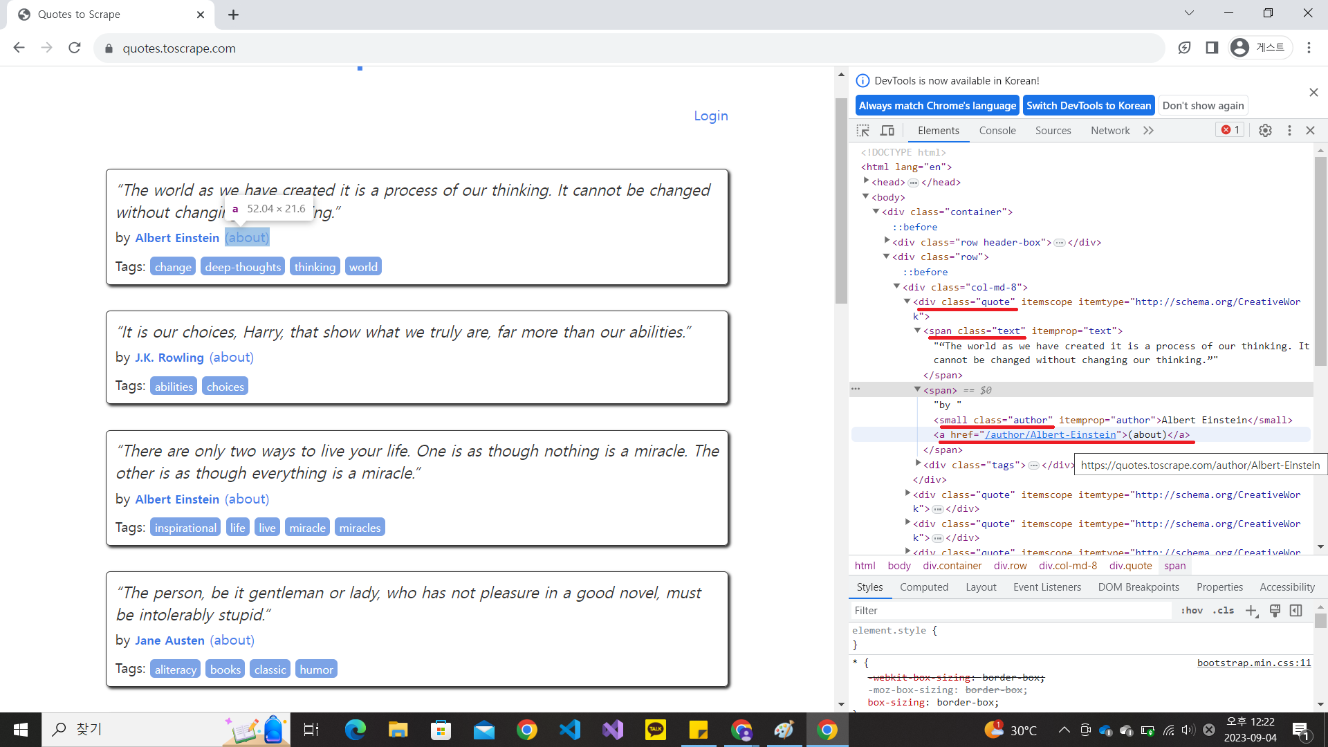1328x747 pixels.
Task: Click Switch DevTools to Korean button
Action: (x=1089, y=106)
